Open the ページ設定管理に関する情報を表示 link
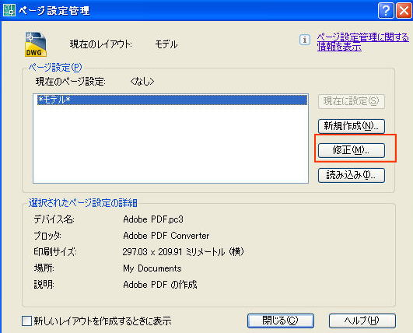Image resolution: width=413 pixels, height=333 pixels. click(x=363, y=42)
